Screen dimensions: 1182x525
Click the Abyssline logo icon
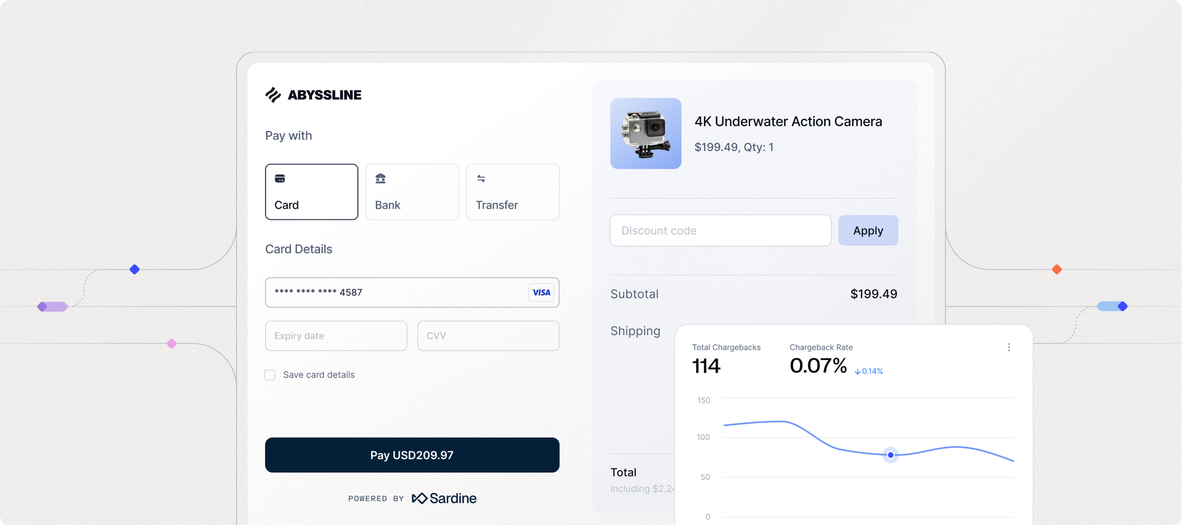pos(273,94)
